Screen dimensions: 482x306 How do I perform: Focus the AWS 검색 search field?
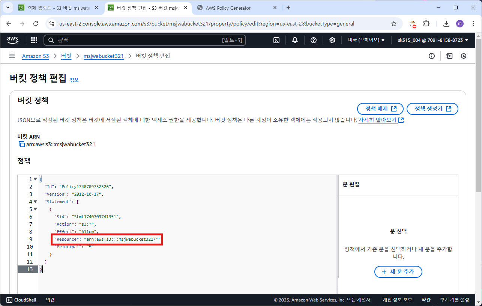(145, 40)
